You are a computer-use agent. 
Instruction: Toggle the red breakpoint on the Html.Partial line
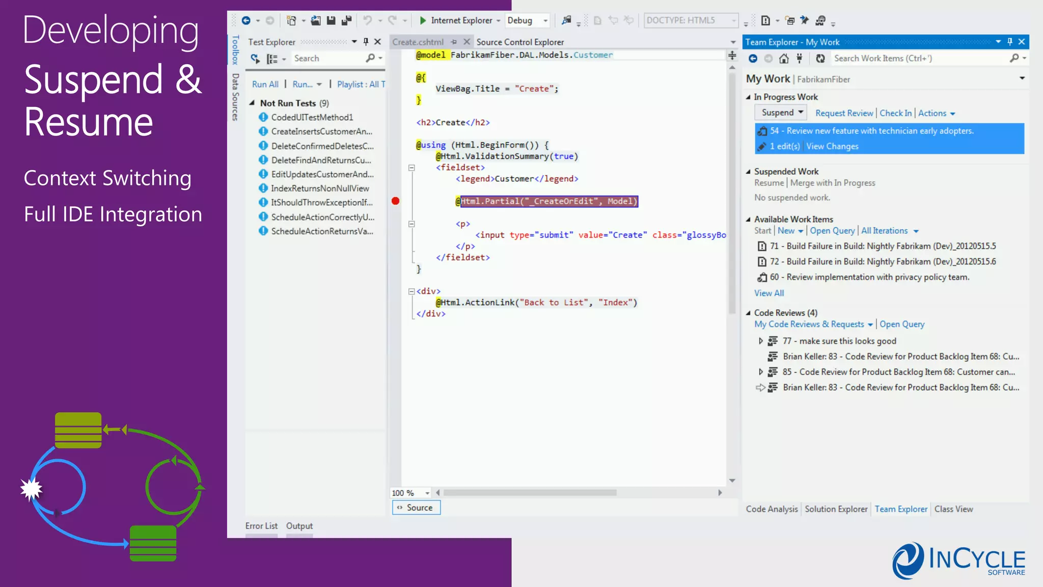(x=396, y=201)
